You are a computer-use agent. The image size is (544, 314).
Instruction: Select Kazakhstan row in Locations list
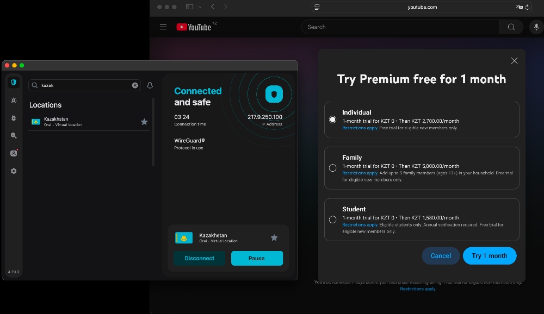89,122
